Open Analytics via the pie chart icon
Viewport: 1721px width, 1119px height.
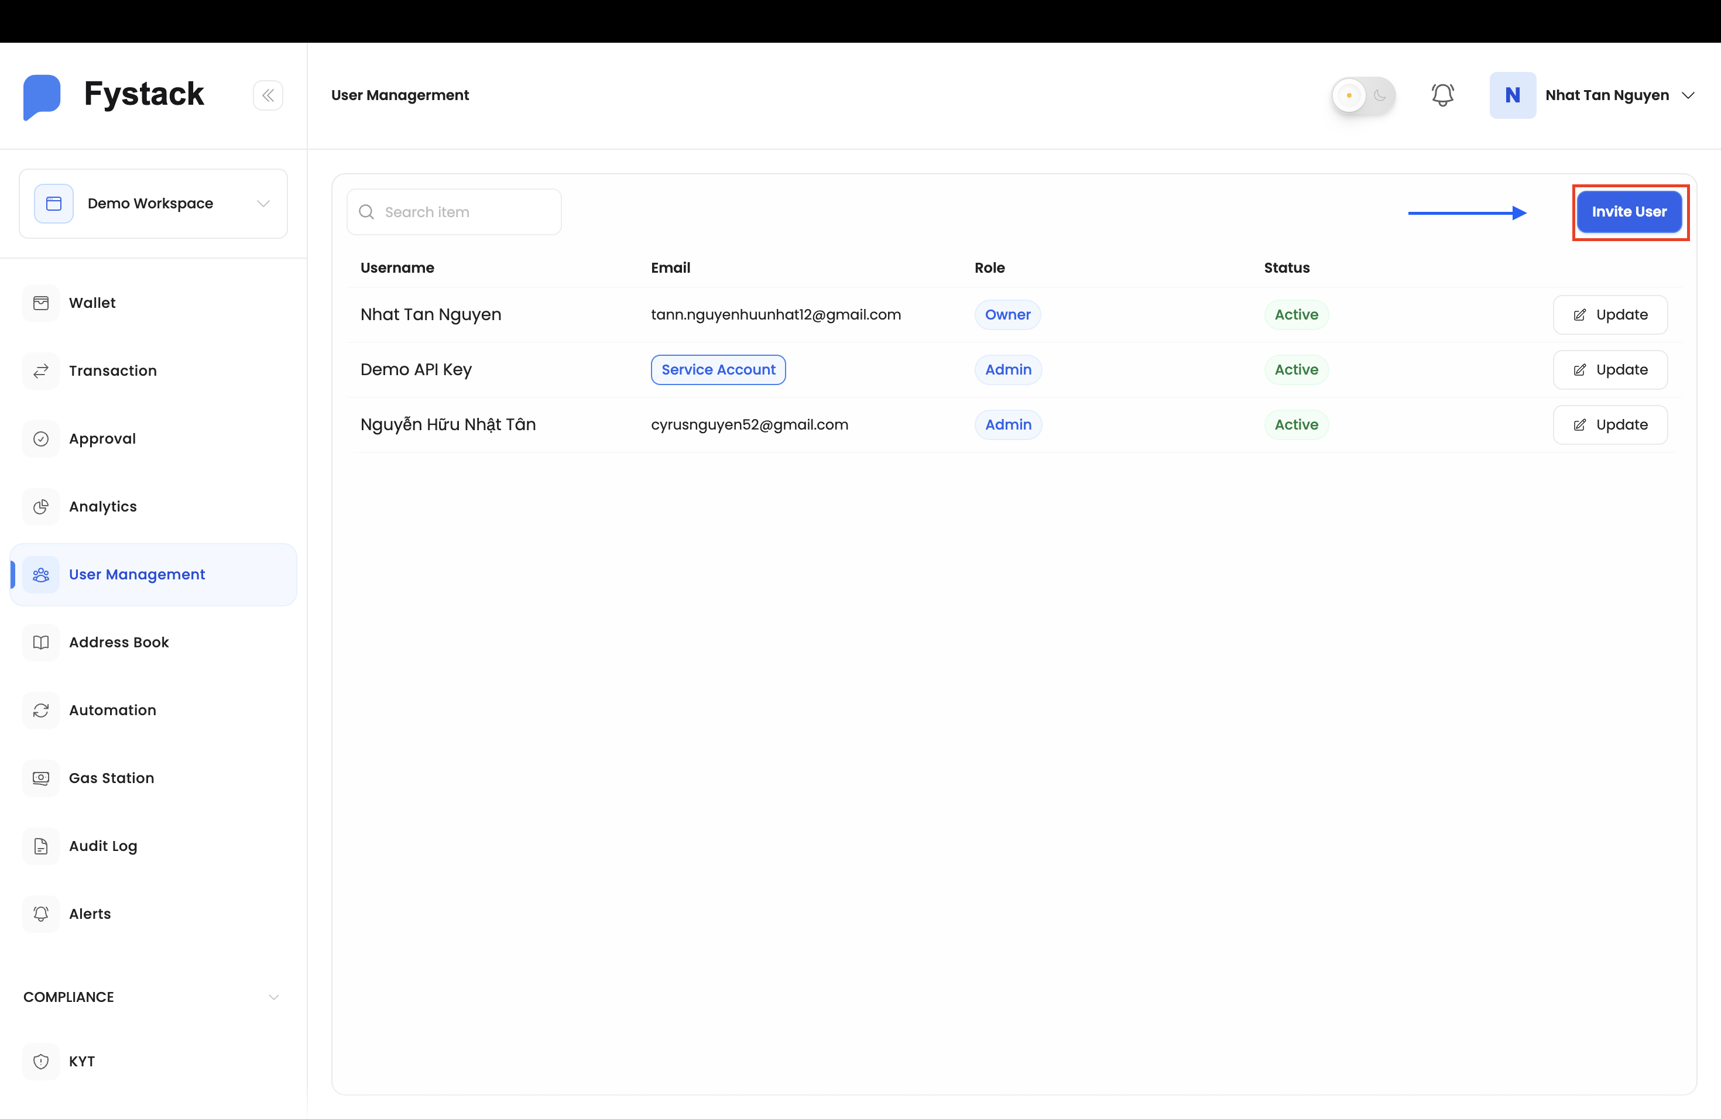click(x=41, y=506)
